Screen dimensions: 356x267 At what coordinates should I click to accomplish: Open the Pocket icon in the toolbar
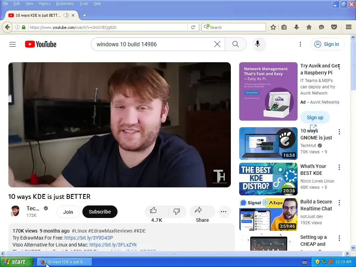334,27
